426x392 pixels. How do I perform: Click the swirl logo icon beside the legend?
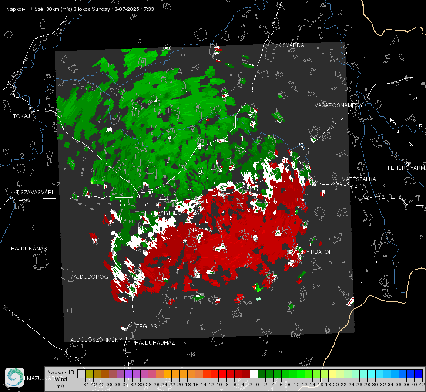tap(15, 377)
